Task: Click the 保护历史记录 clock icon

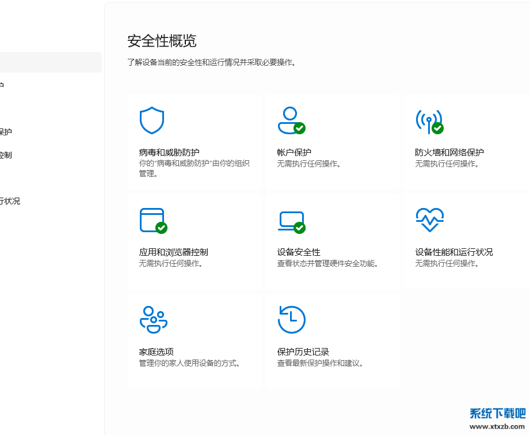Action: point(291,319)
